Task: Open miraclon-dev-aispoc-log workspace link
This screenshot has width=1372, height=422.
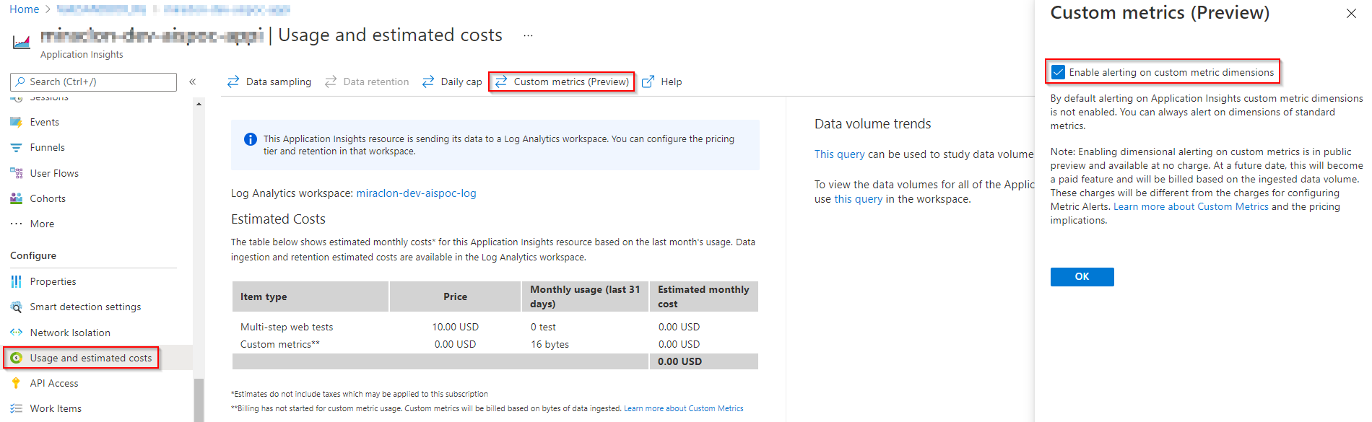Action: [416, 193]
